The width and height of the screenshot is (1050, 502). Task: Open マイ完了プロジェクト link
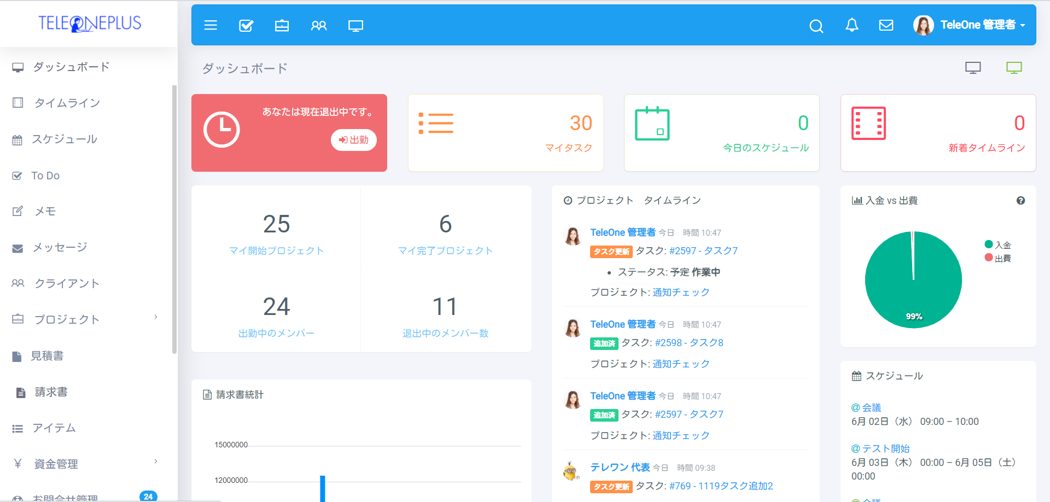click(x=445, y=250)
